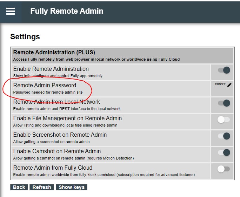Screen dimensions: 240x197
Task: Toggle Remote Admin from Local Network switch
Action: click(x=224, y=103)
